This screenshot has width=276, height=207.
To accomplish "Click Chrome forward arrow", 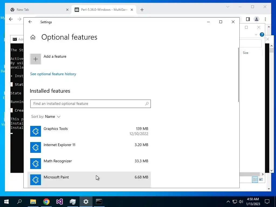I will [19, 19].
